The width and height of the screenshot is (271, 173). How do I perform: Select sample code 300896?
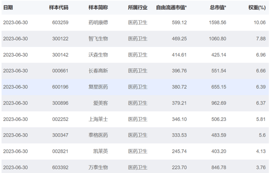coord(60,103)
